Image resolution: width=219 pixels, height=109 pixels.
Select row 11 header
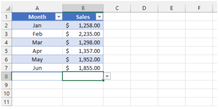coord(6,102)
